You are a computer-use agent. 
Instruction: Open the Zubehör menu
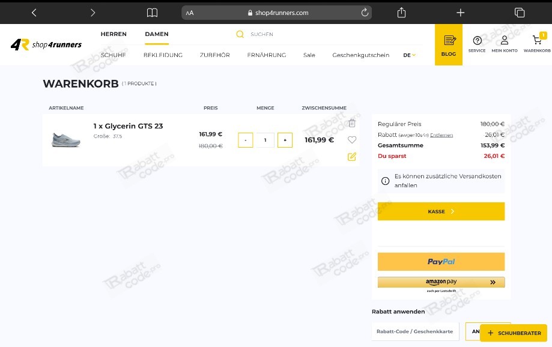[x=215, y=55]
